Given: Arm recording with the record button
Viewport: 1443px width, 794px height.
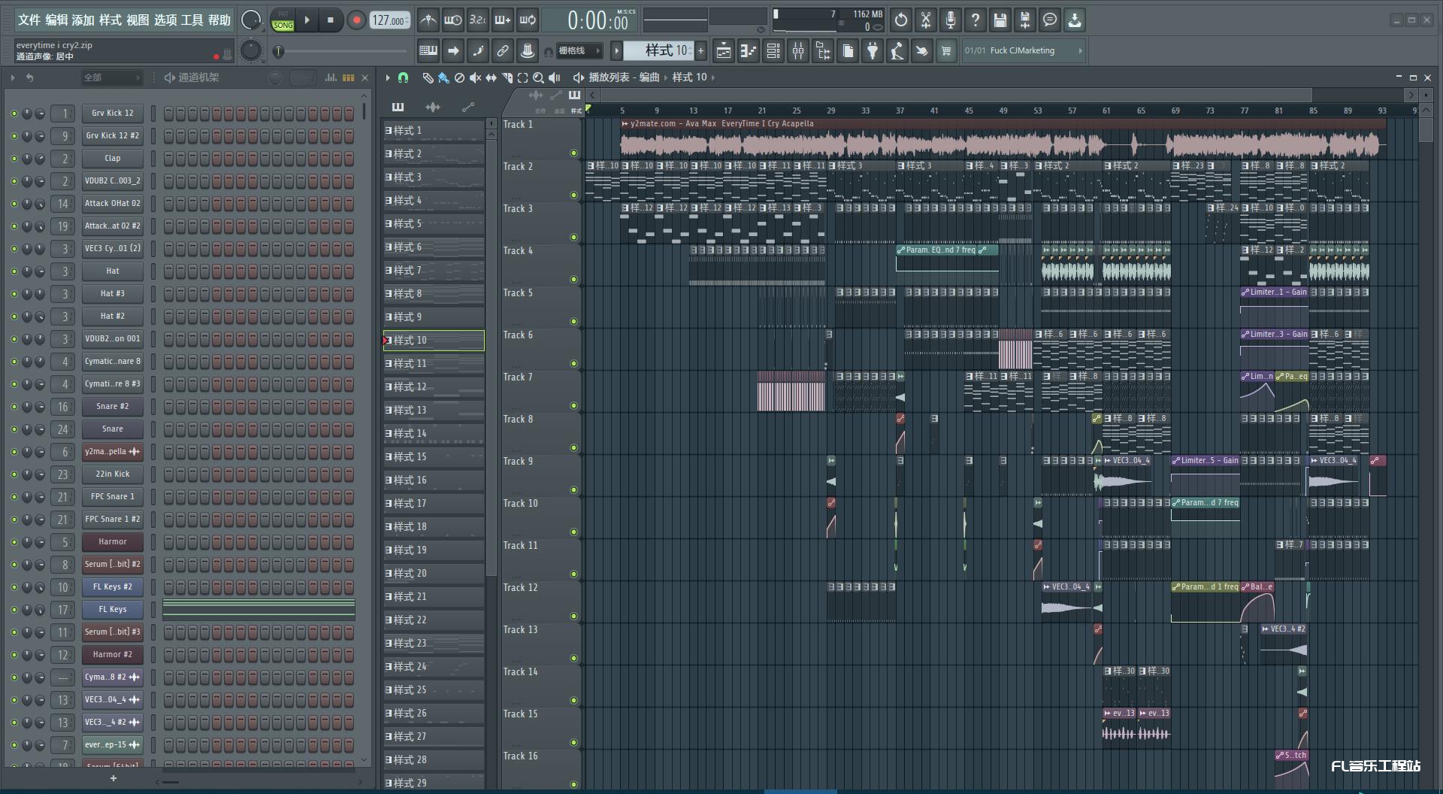Looking at the screenshot, I should coord(356,20).
